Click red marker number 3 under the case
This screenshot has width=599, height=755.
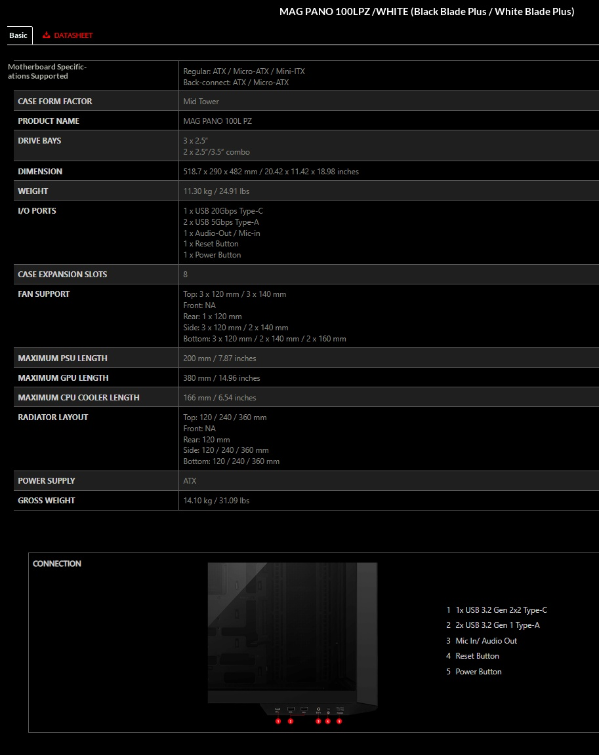pos(318,722)
